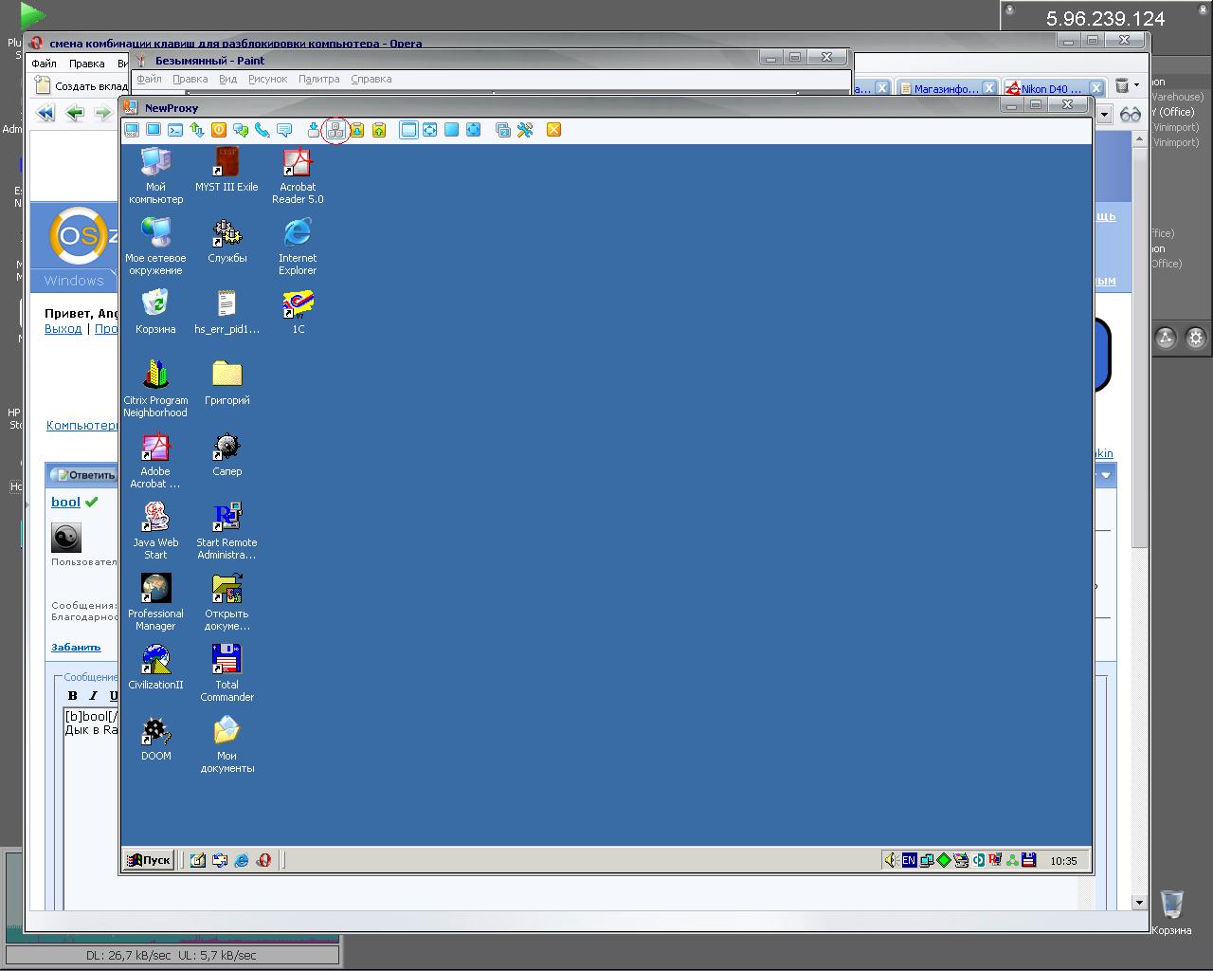Select the DOOM shortcut icon
Image resolution: width=1213 pixels, height=971 pixels.
pos(155,739)
